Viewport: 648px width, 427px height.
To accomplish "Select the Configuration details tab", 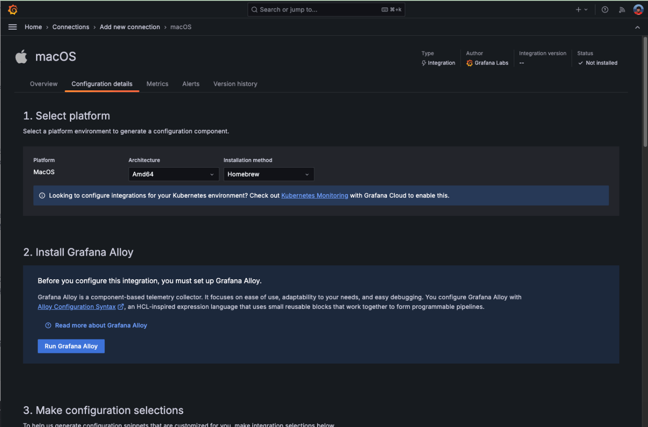I will (102, 84).
